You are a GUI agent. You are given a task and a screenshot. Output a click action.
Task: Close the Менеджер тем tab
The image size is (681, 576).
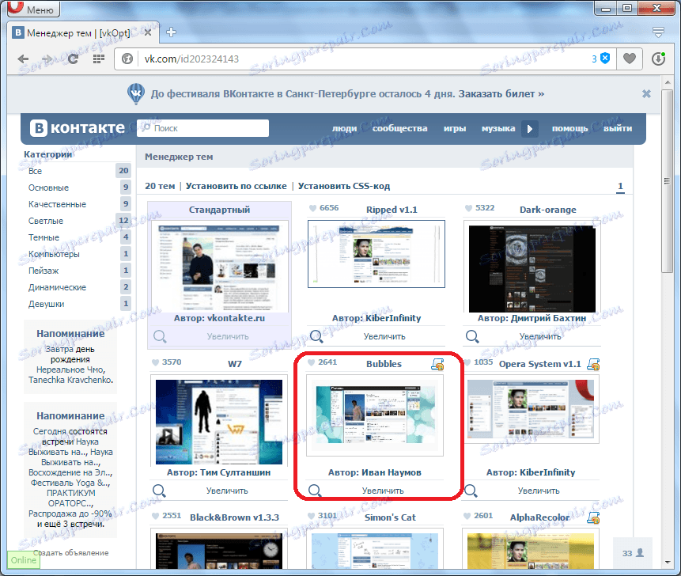point(148,32)
